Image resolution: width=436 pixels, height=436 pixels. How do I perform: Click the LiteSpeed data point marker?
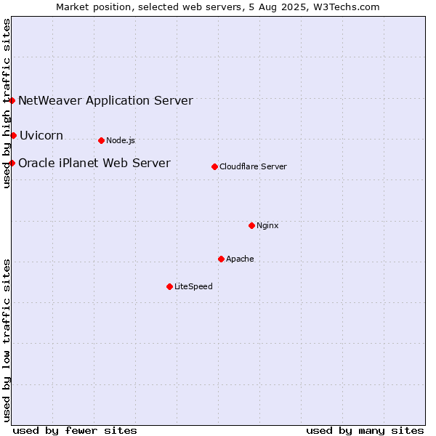coord(170,286)
